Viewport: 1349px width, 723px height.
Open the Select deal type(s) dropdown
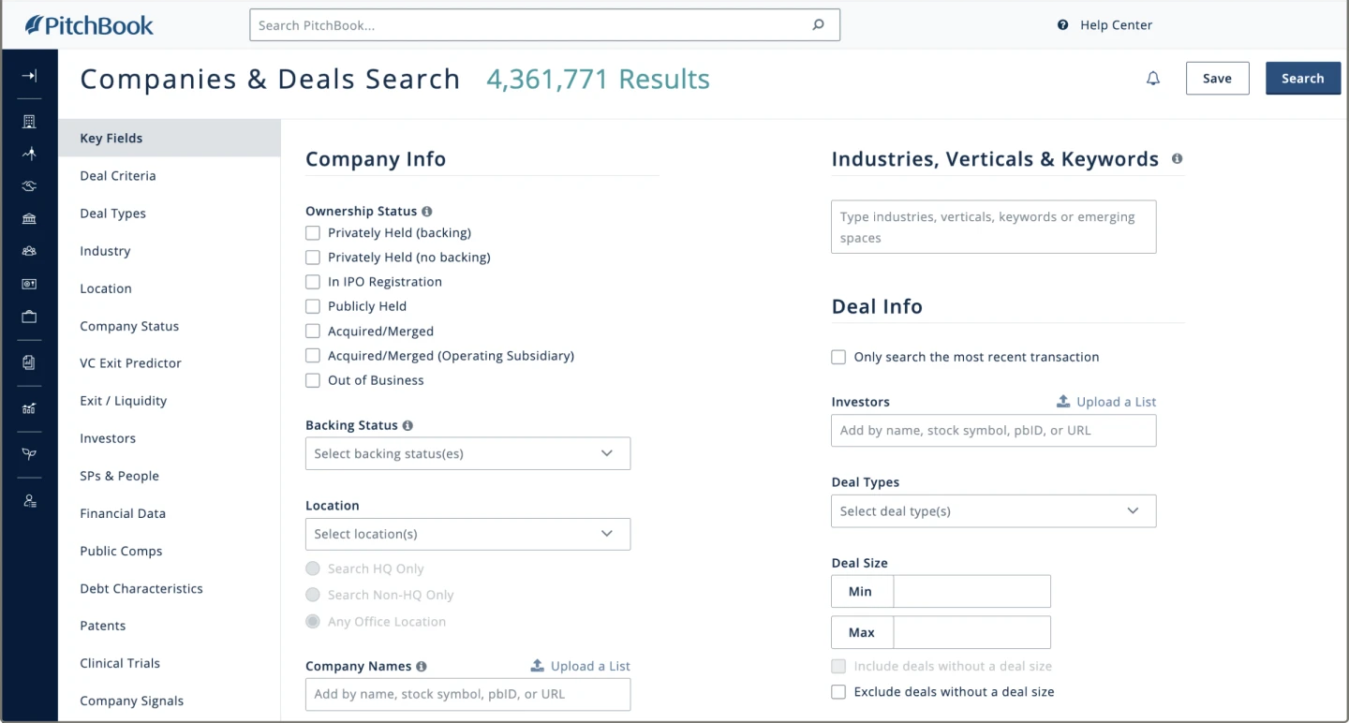[993, 511]
